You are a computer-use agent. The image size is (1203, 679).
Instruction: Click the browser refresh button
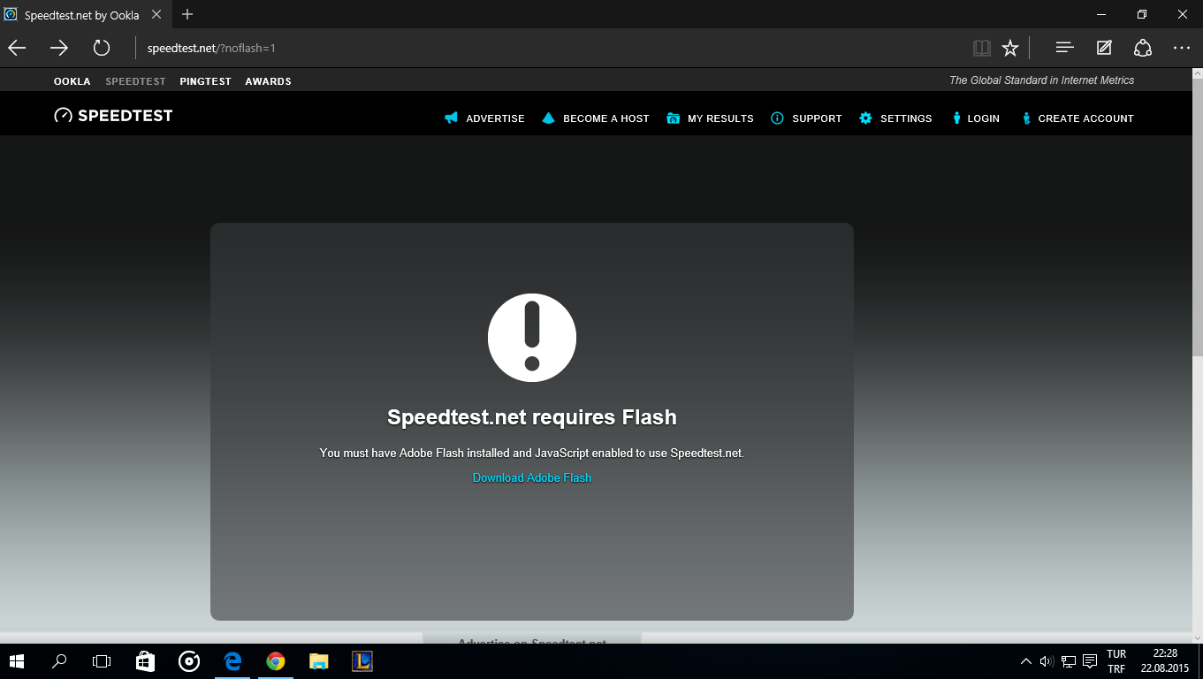(102, 48)
